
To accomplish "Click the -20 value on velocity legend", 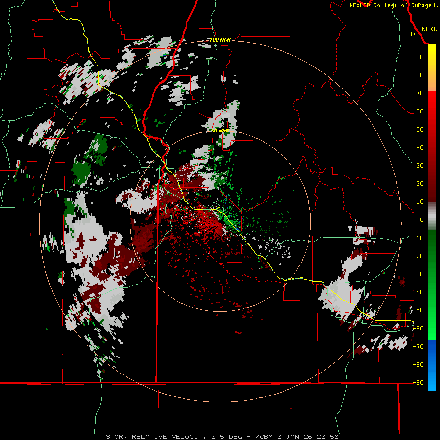I will click(418, 256).
